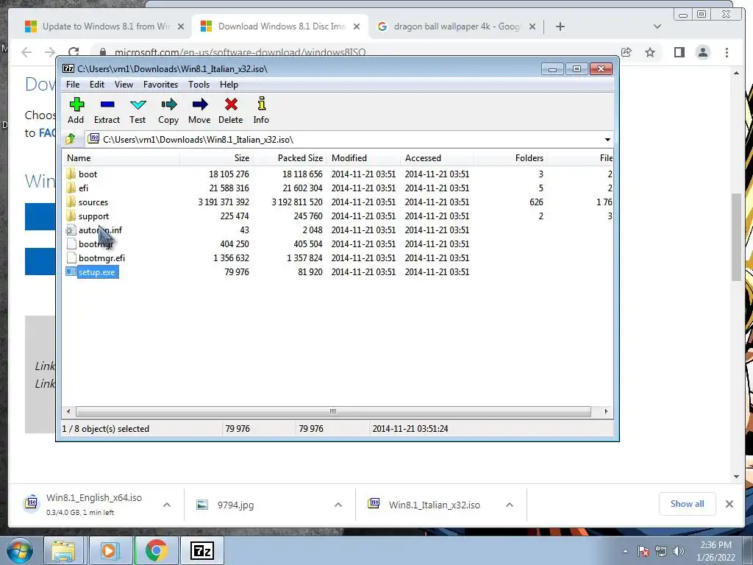Viewport: 753px width, 565px height.
Task: Sort by Modified column header
Action: coord(363,158)
